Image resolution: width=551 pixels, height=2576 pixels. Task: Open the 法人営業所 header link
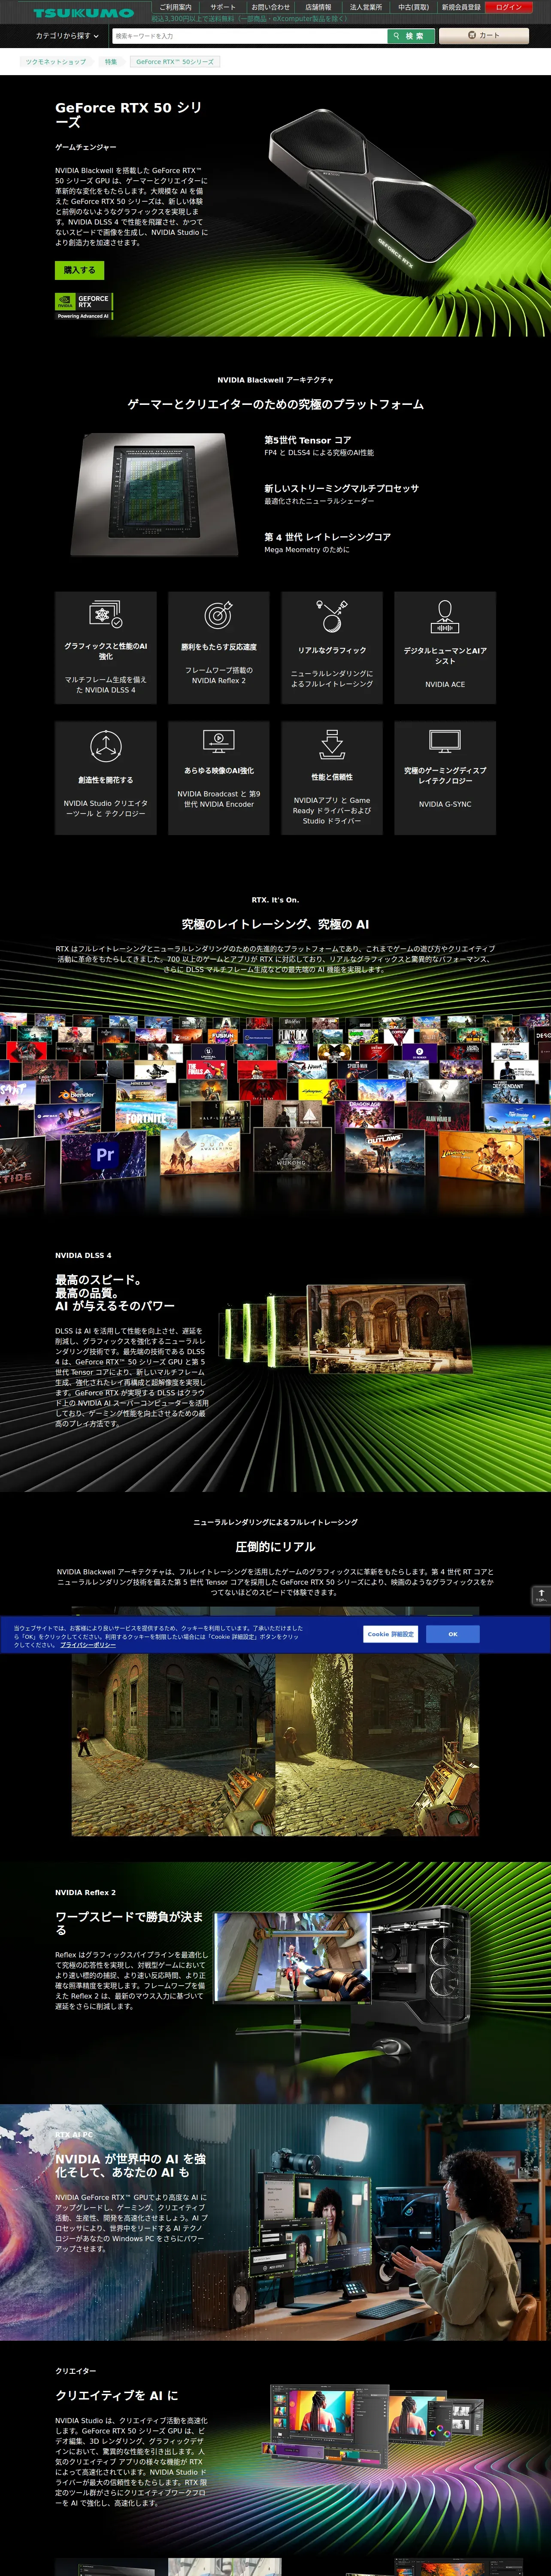click(365, 7)
